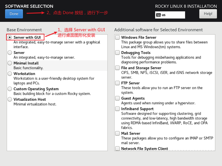The height and width of the screenshot is (166, 222).
Task: Click the us keyboard layout field
Action: click(170, 15)
